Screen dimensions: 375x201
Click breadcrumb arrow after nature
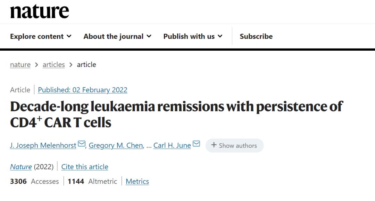click(36, 65)
